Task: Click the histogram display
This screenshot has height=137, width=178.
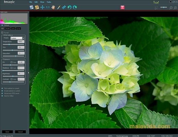Action: point(14,19)
